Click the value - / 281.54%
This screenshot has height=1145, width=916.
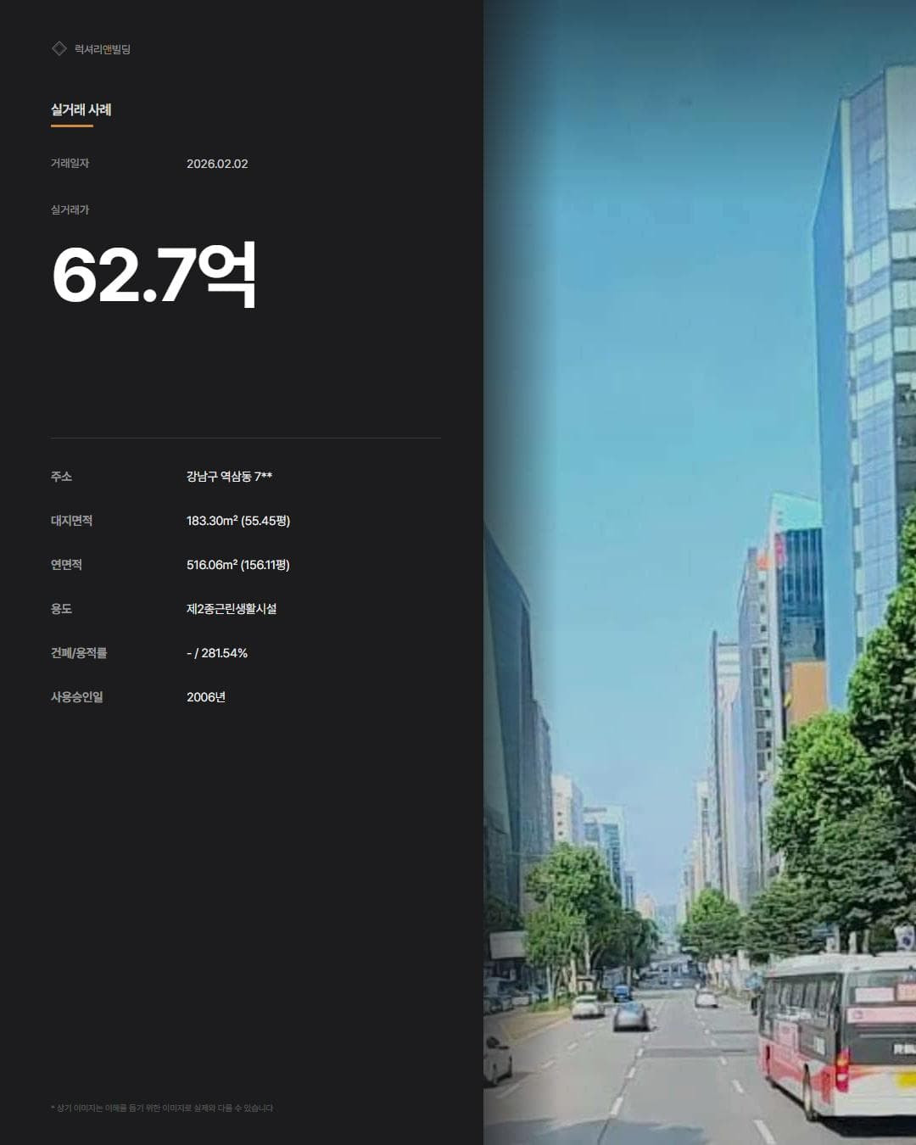pos(217,653)
